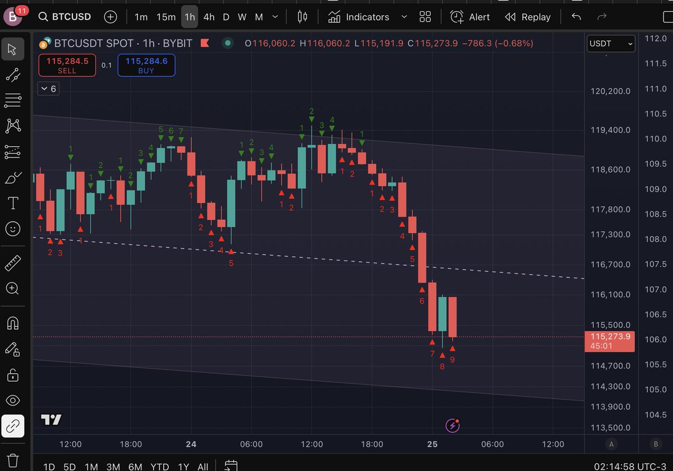This screenshot has height=471, width=673.
Task: Open the USDT currency dropdown
Action: point(611,43)
